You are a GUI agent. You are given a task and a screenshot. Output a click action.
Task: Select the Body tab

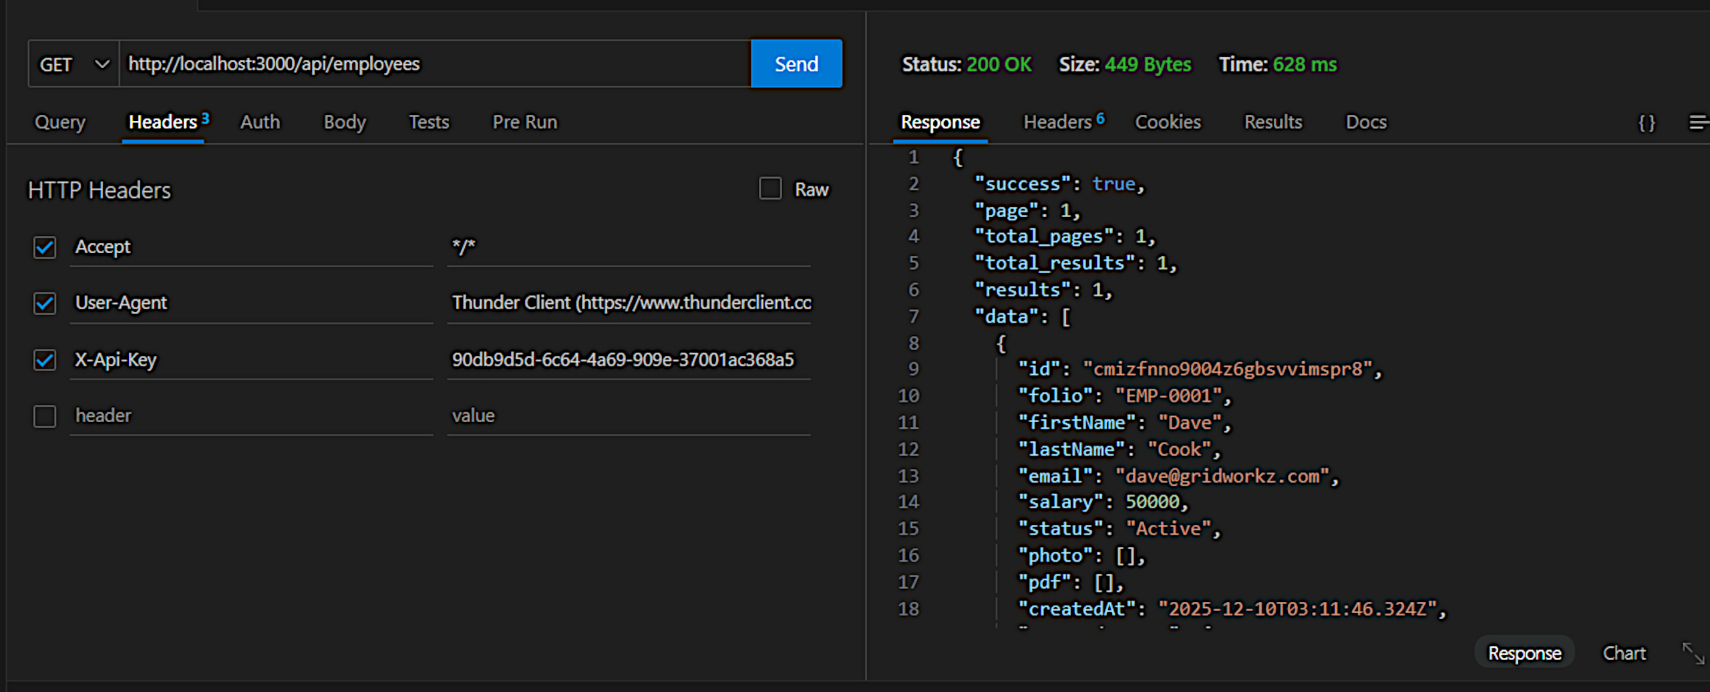(345, 122)
